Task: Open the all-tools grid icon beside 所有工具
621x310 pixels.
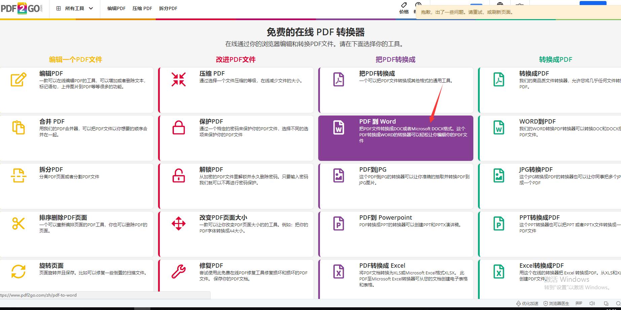Action: click(58, 8)
